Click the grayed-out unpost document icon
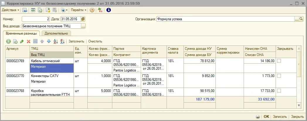307x121 pixels. pos(55,10)
